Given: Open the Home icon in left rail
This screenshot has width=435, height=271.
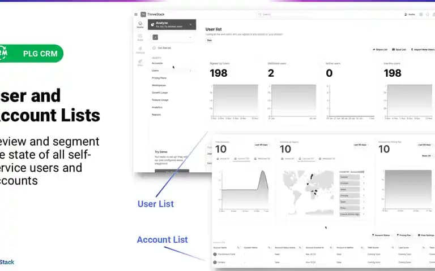Looking at the screenshot, I should (x=140, y=25).
